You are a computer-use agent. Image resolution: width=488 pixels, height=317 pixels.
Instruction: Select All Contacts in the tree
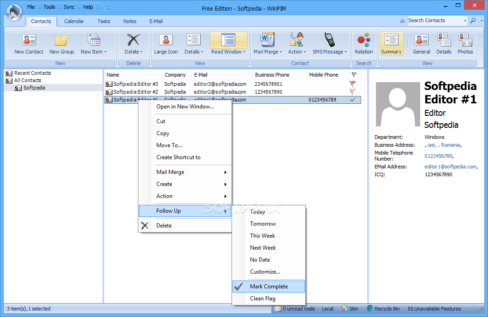(x=28, y=80)
